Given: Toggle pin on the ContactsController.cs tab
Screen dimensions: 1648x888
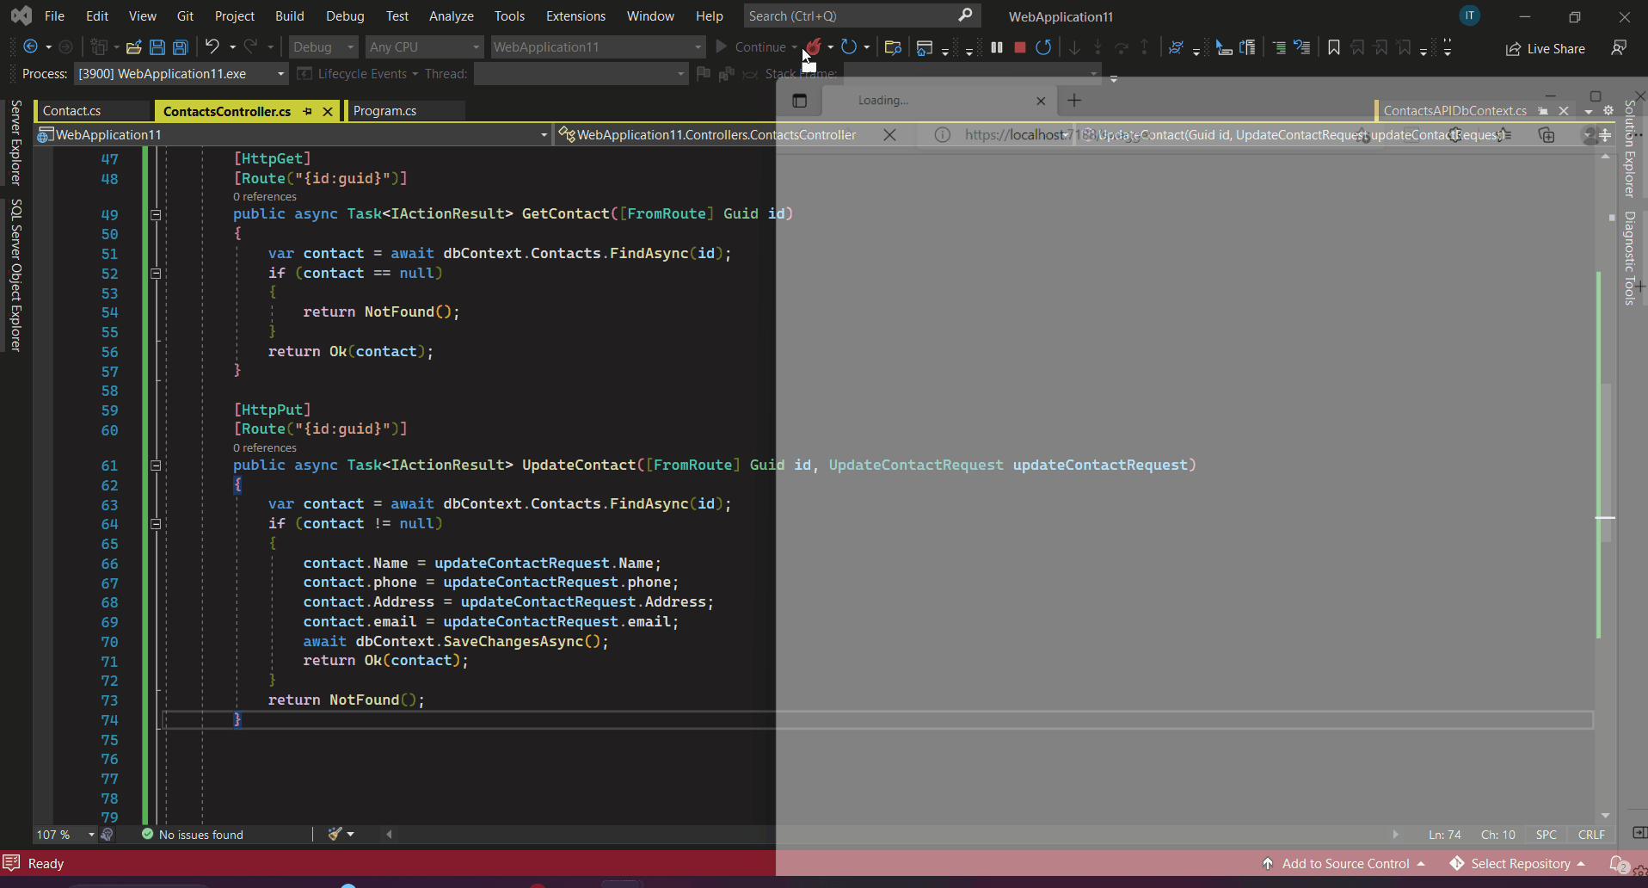Looking at the screenshot, I should pyautogui.click(x=307, y=111).
